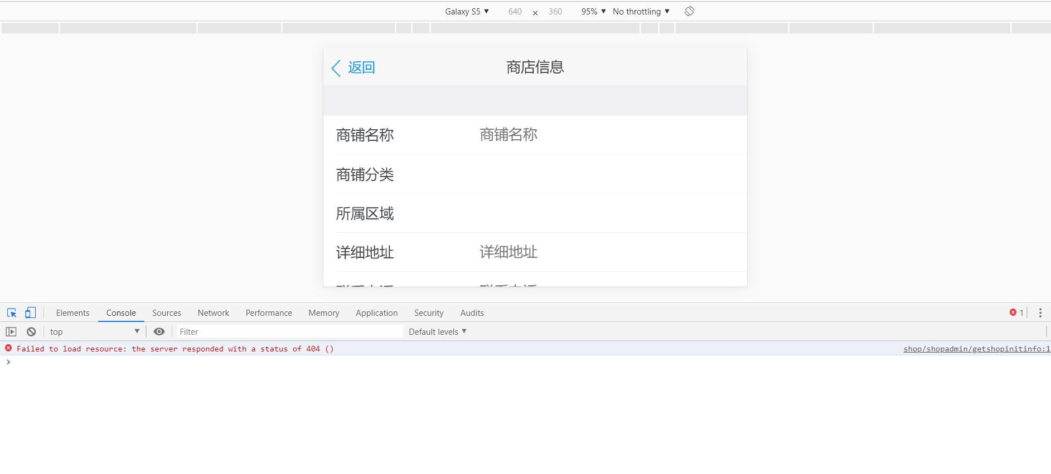Switch to the Security tab

point(429,313)
